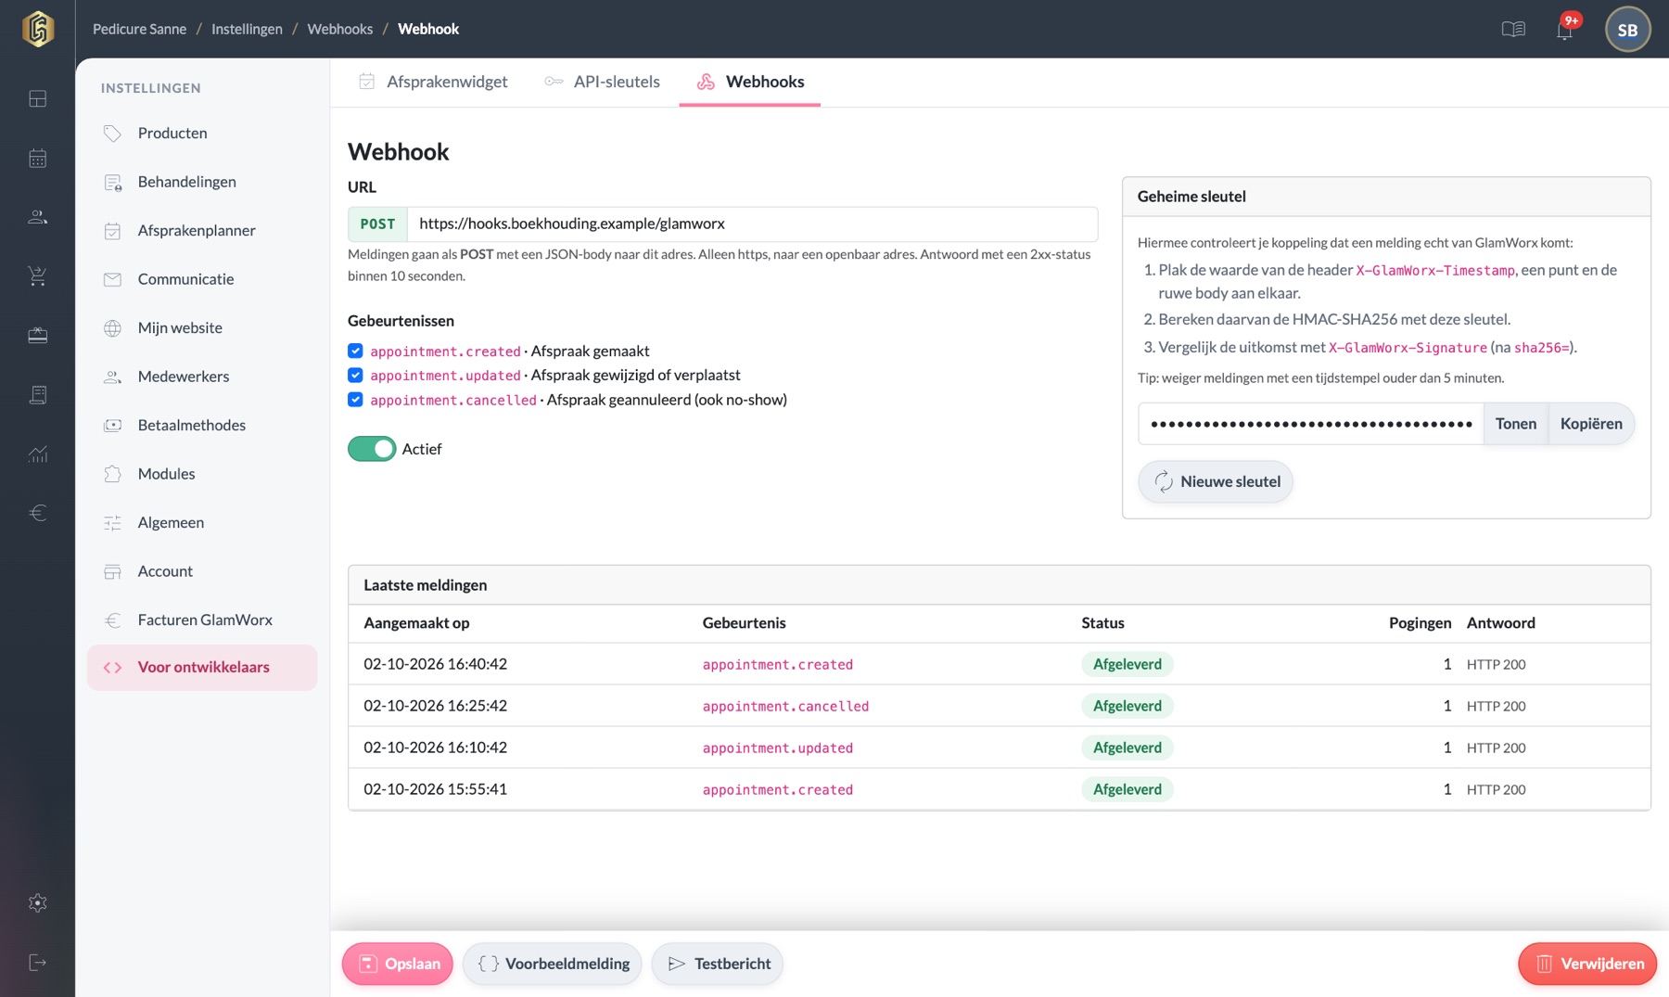Click Kopiëren to copy the secret key
Viewport: 1669px width, 997px height.
pyautogui.click(x=1591, y=424)
